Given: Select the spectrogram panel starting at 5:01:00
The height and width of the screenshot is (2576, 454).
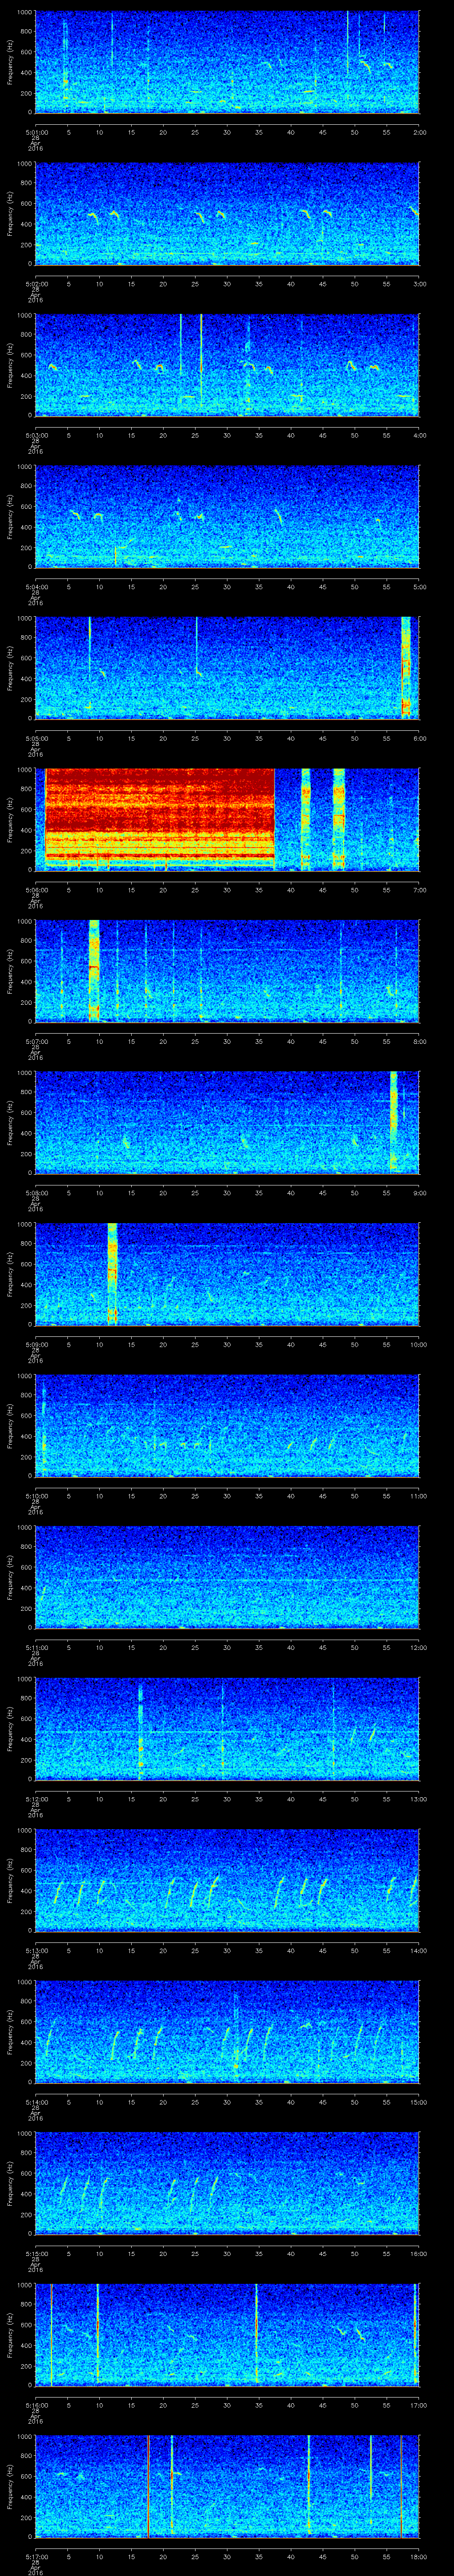Looking at the screenshot, I should (x=227, y=62).
